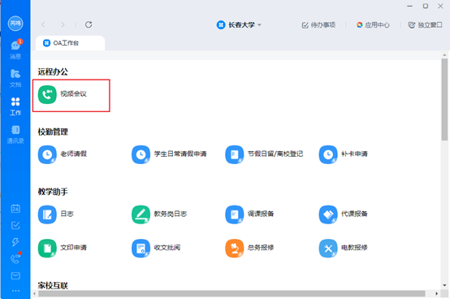The image size is (450, 299).
Task: Open the to-do checkmark icon in sidebar
Action: click(15, 225)
